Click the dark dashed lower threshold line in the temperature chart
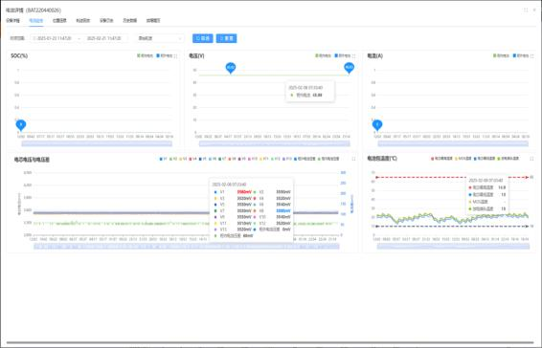The image size is (542, 348). click(x=452, y=227)
